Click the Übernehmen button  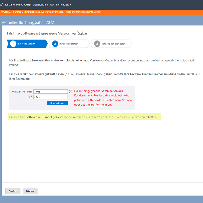(x=57, y=103)
